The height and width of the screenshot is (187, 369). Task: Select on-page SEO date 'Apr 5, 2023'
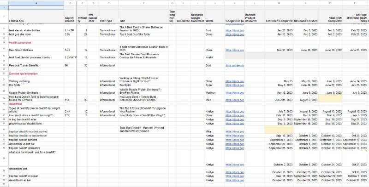355,115
